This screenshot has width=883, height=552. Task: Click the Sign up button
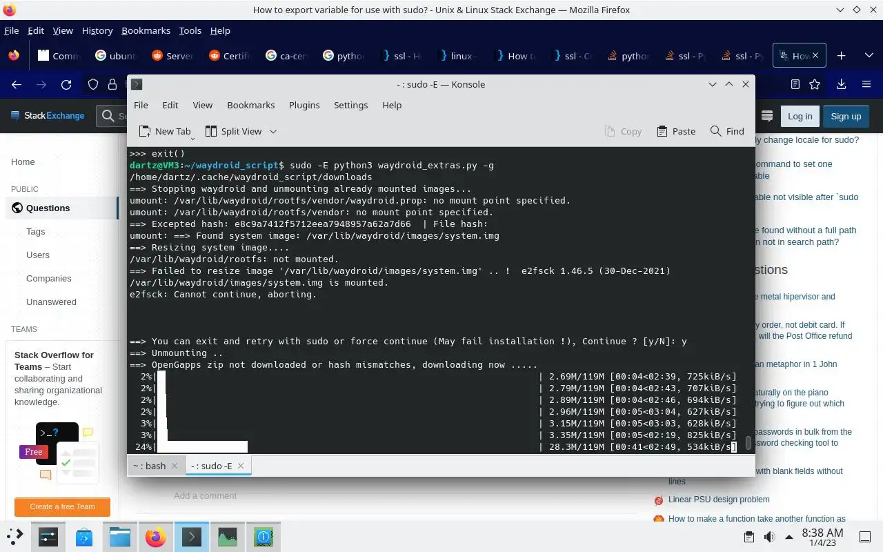click(846, 116)
